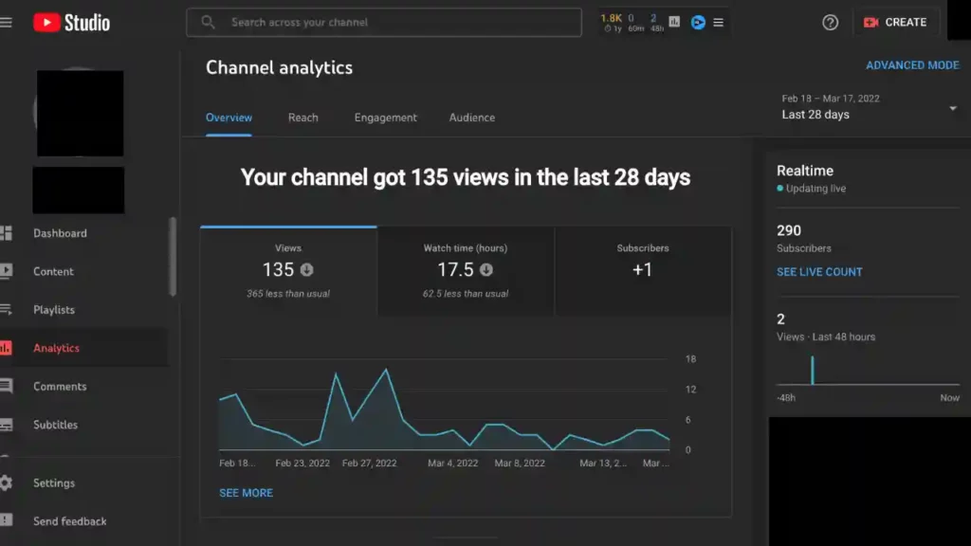Screen dimensions: 971x546
Task: Expand the Subscribers metric card
Action: 643,270
